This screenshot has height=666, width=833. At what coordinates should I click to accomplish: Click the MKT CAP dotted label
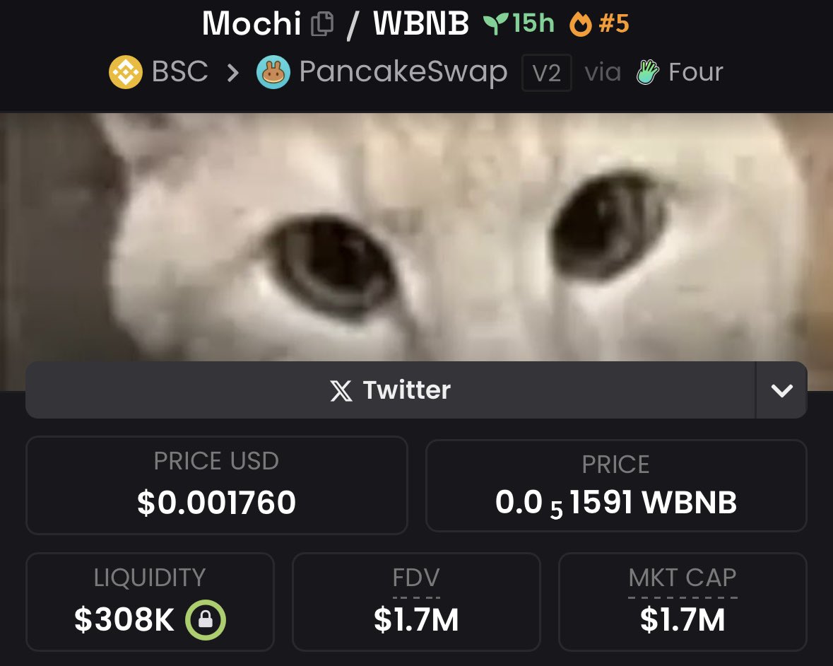pyautogui.click(x=683, y=578)
